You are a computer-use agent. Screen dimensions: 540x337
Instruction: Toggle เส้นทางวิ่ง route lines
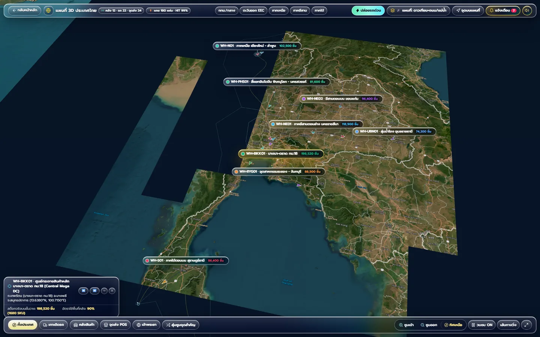(x=508, y=325)
